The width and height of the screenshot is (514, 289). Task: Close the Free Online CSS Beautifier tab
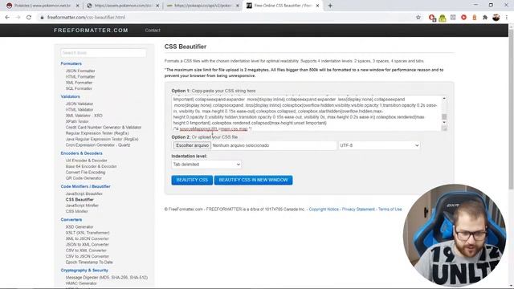[317, 6]
